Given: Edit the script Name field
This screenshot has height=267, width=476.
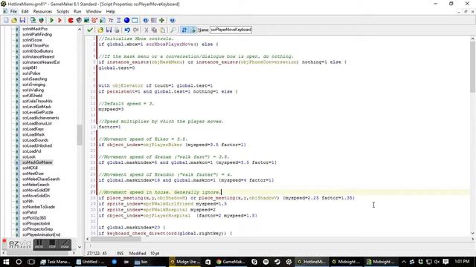Looking at the screenshot, I should 231,30.
